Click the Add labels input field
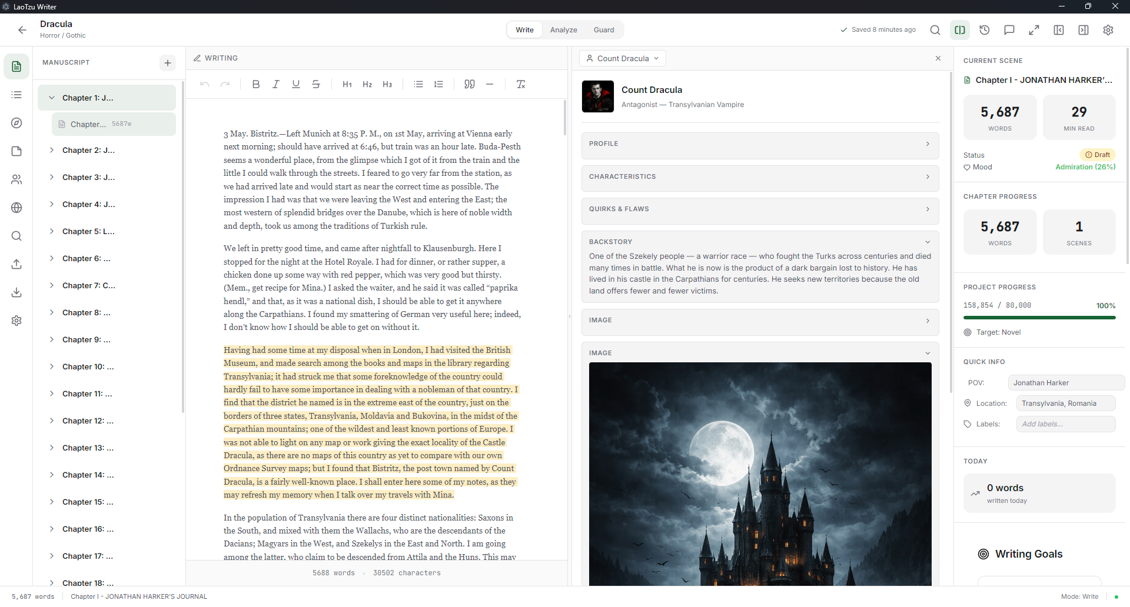Screen dimensions: 1130x607 tap(1065, 424)
